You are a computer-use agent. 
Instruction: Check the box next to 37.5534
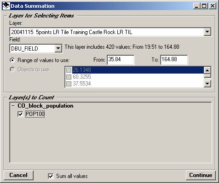coord(69,84)
